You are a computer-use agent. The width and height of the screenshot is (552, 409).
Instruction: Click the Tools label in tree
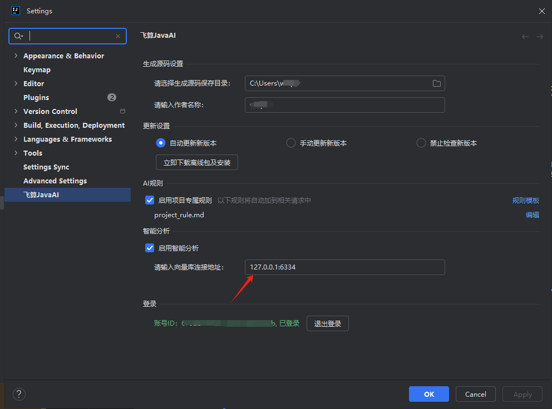[33, 153]
